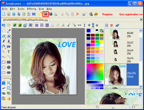Open the line thickness dropdown
144x110 pixels.
tap(6, 78)
